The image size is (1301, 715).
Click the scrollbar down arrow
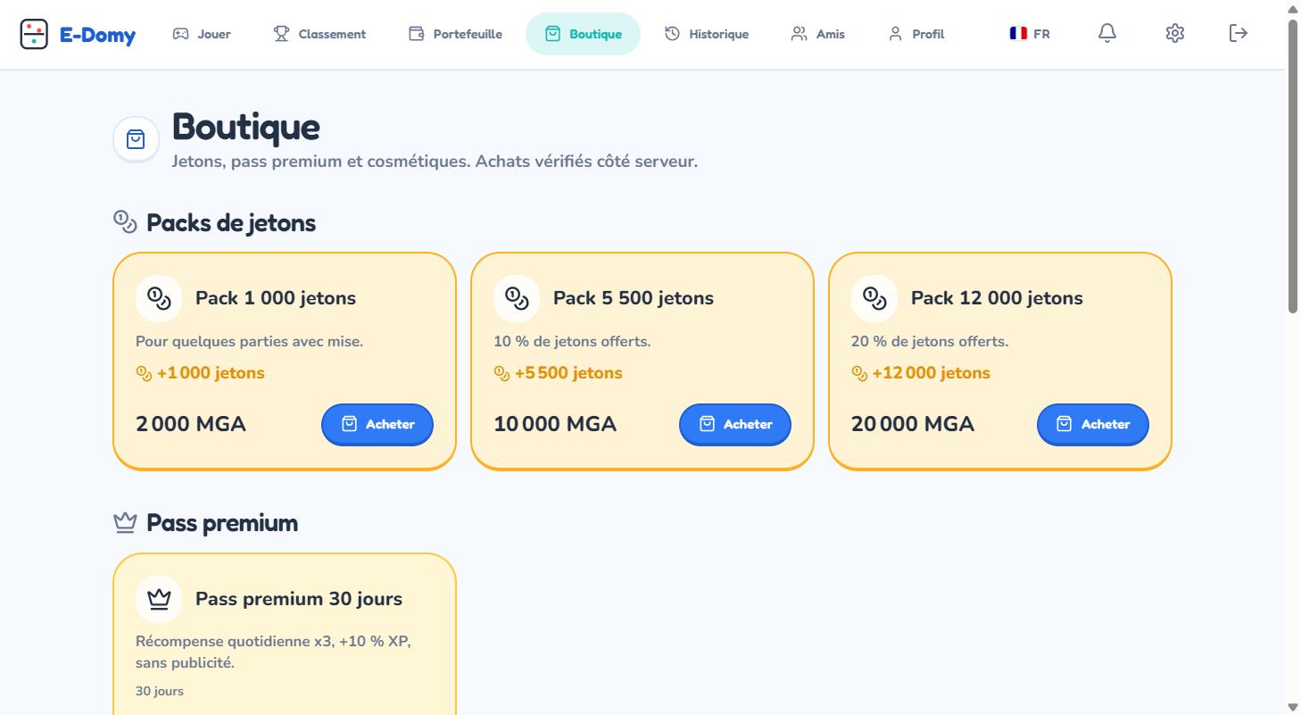coord(1293,707)
